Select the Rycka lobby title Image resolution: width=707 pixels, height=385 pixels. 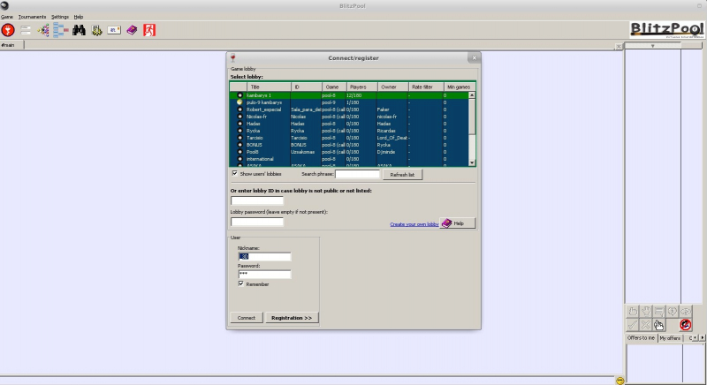(253, 131)
